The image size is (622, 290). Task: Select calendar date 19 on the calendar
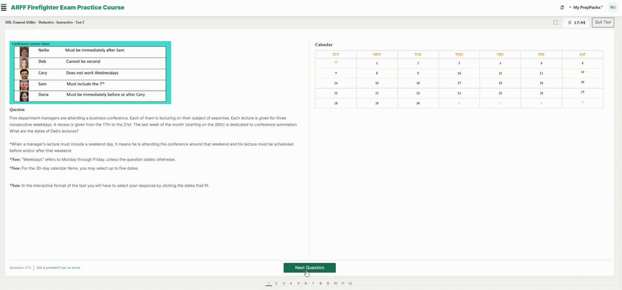point(541,83)
